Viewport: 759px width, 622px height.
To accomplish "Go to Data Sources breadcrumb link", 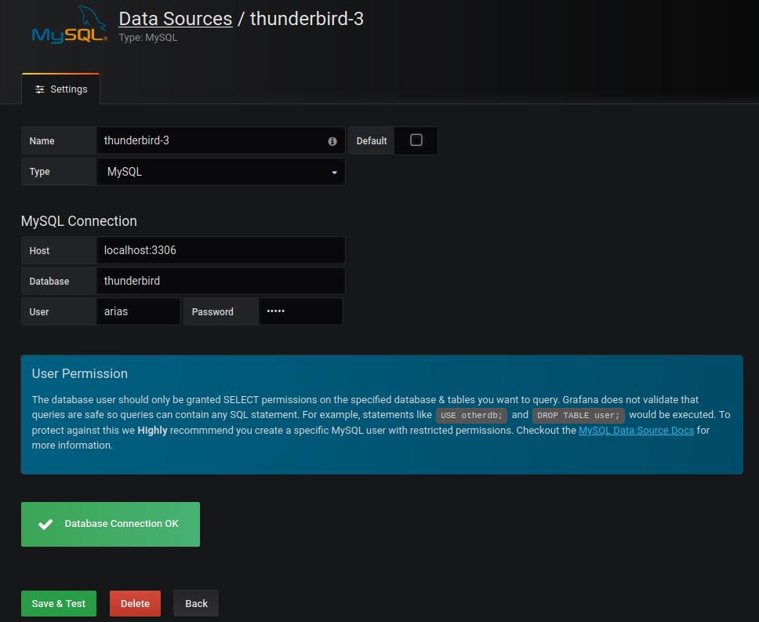I will coord(175,19).
